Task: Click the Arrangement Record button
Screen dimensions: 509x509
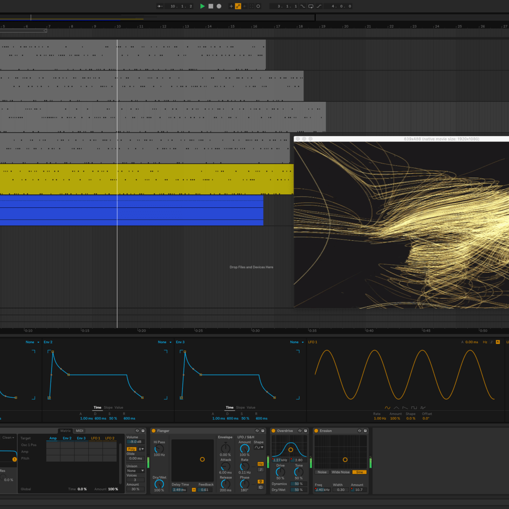Action: [219, 6]
